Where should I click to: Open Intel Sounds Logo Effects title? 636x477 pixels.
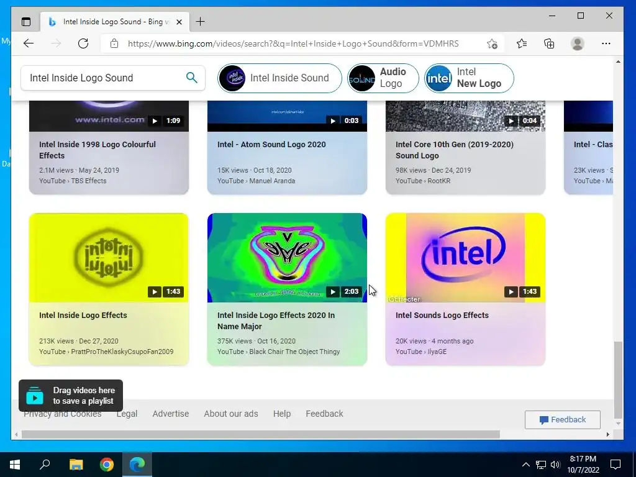click(x=442, y=315)
